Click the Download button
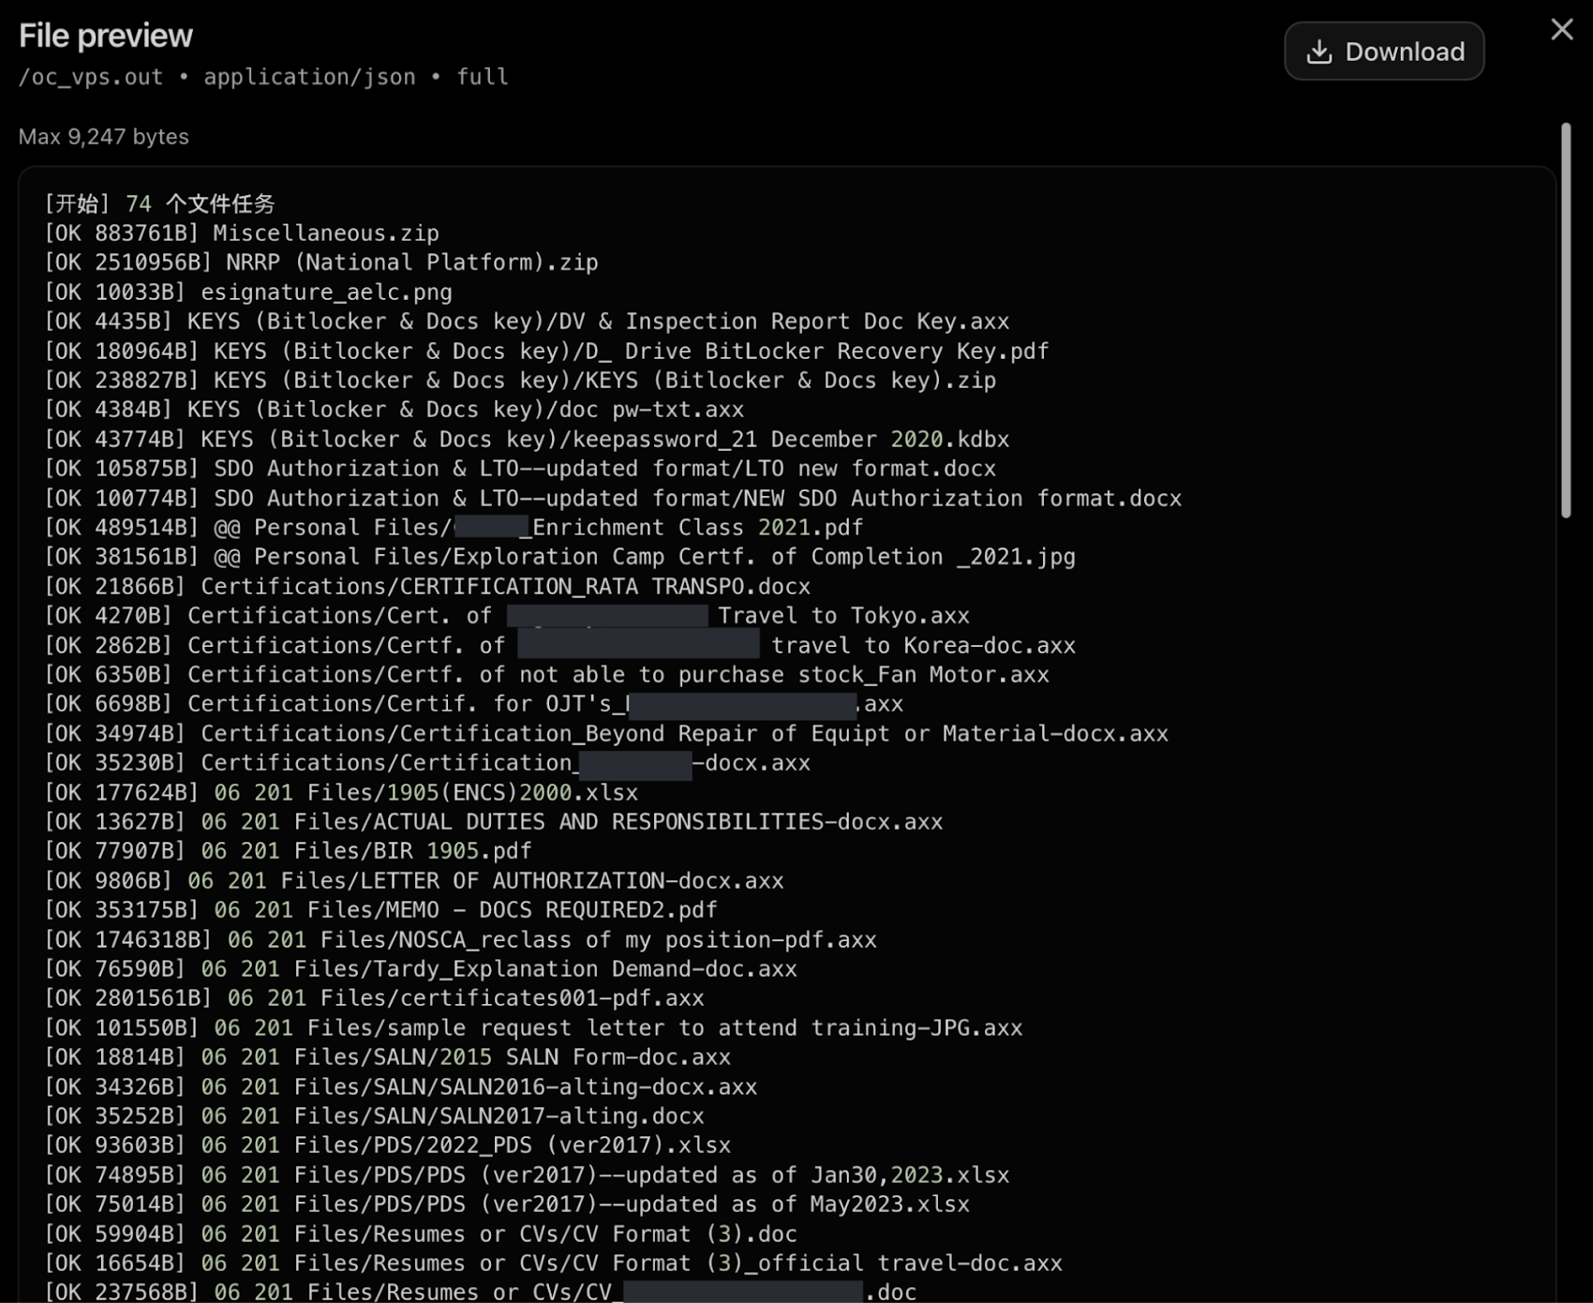The height and width of the screenshot is (1303, 1593). 1384,52
